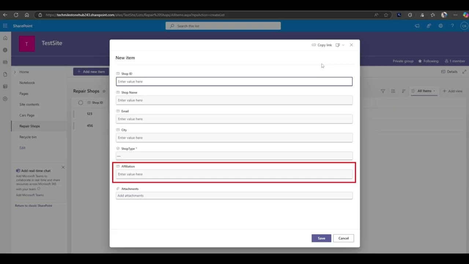Viewport: 469px width, 264px height.
Task: Close the New item dialog
Action: [351, 45]
